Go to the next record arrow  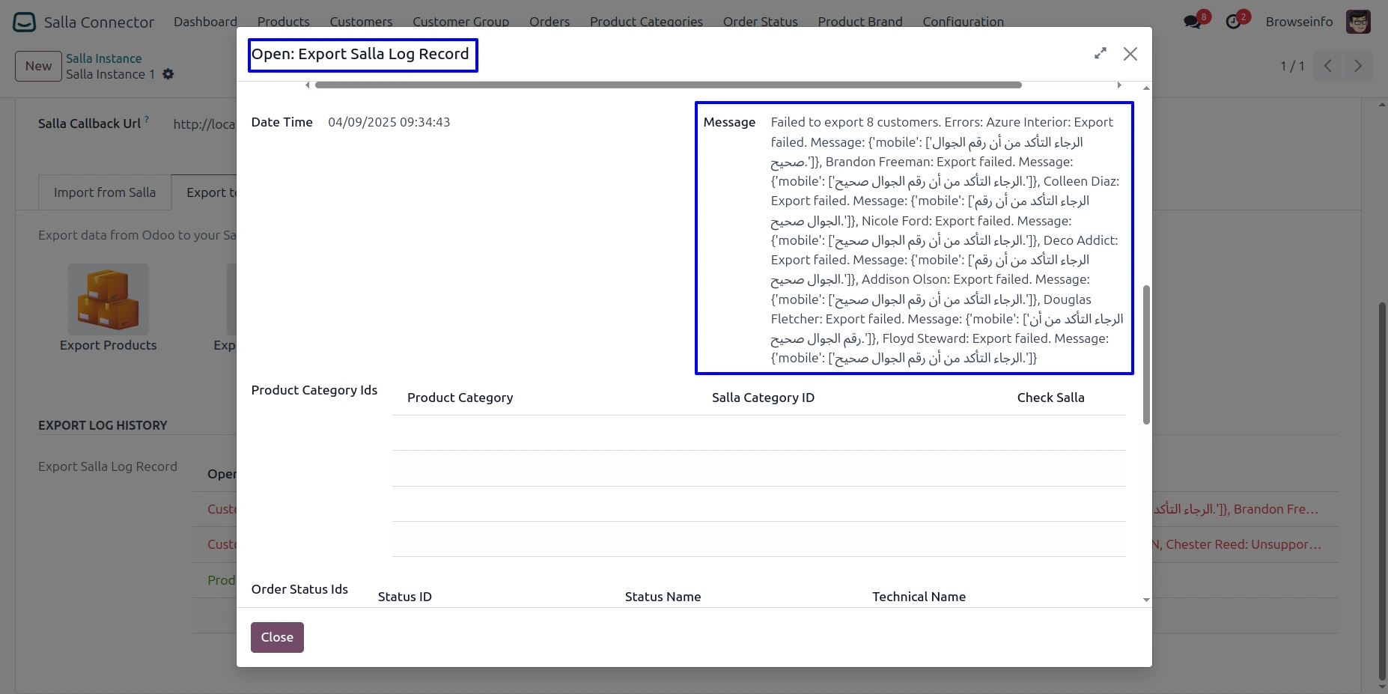click(x=1358, y=66)
